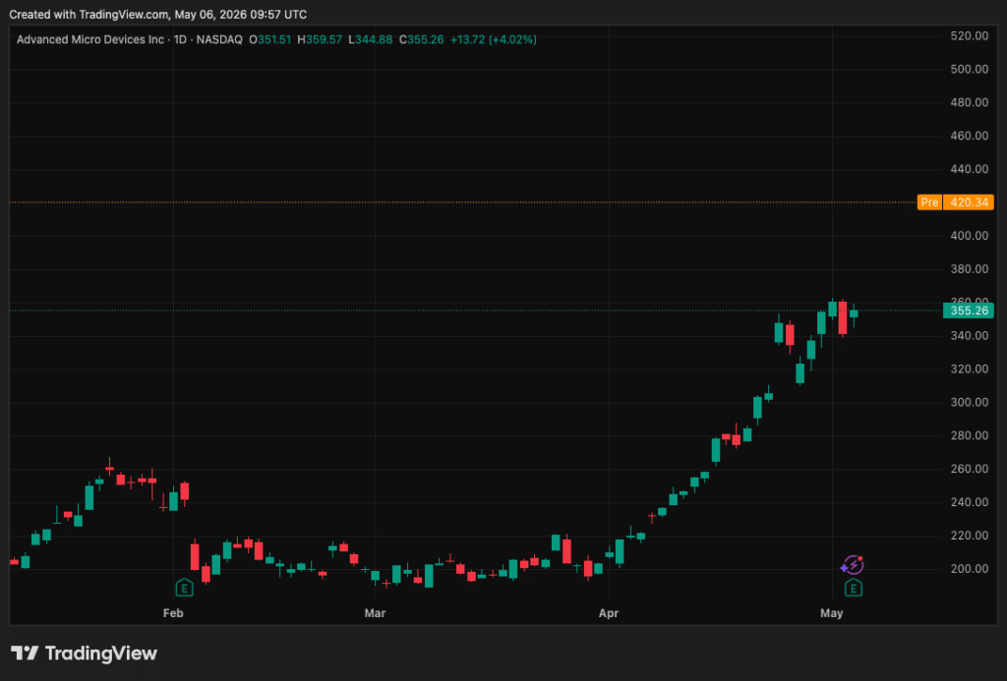The height and width of the screenshot is (681, 1007).
Task: Select the Advanced Micro Devices Inc title
Action: tap(90, 39)
